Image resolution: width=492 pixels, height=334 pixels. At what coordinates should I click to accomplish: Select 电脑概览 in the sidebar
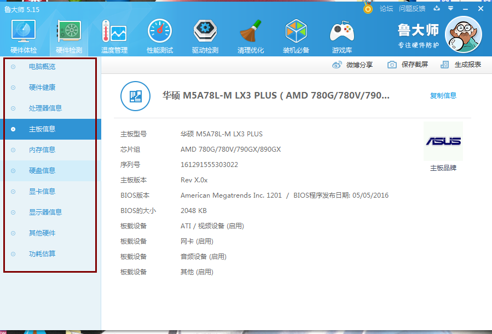(x=50, y=67)
